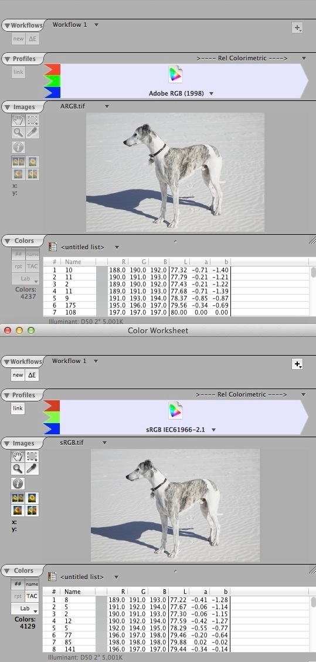Click the red channel swatch of sRGB profile
The image size is (316, 662).
[x=52, y=406]
